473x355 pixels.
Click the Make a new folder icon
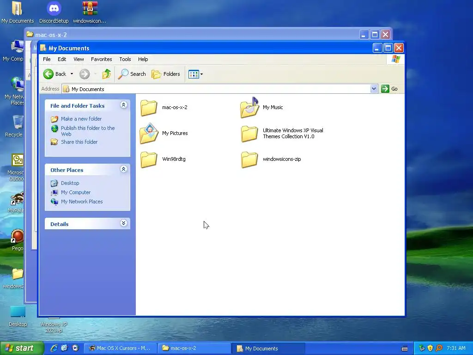(55, 119)
